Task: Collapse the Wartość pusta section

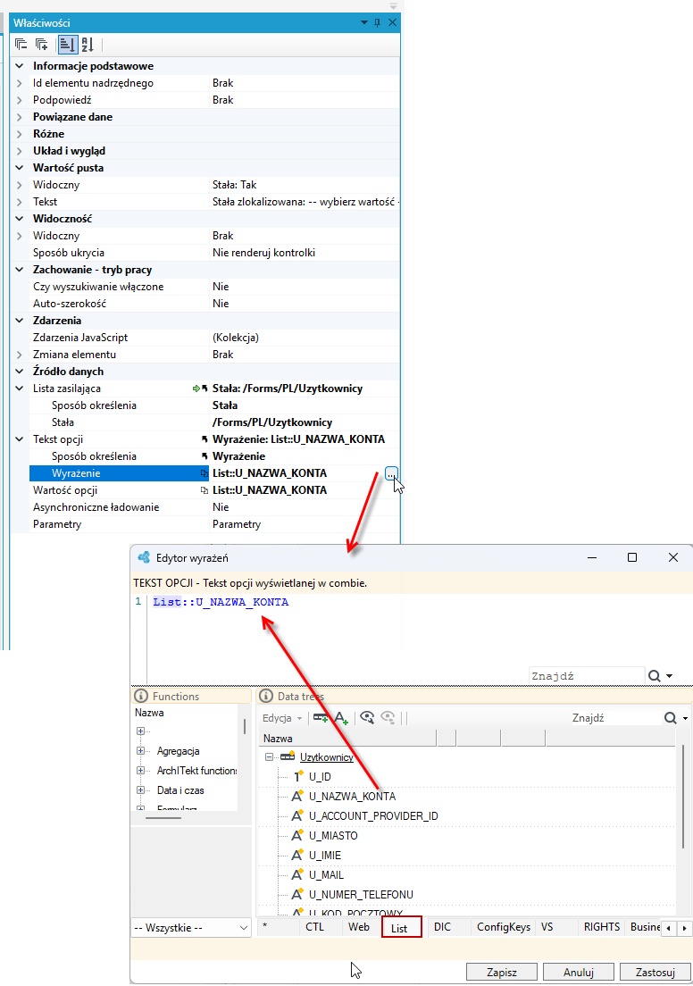Action: (20, 168)
